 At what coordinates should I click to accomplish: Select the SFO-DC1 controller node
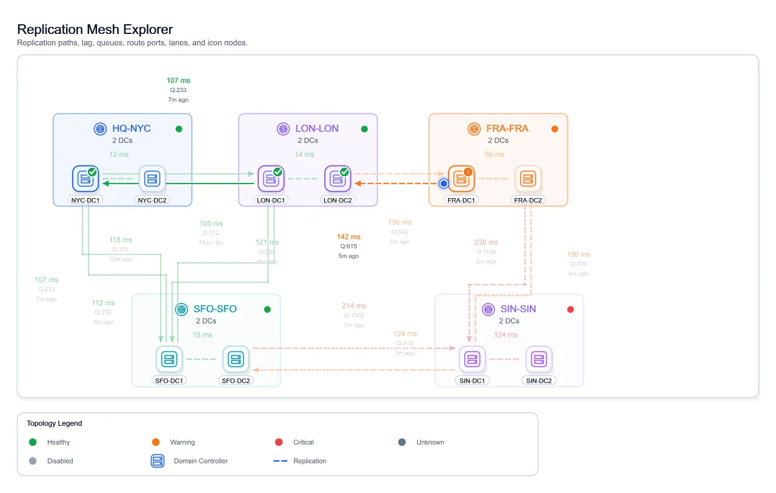tap(169, 359)
